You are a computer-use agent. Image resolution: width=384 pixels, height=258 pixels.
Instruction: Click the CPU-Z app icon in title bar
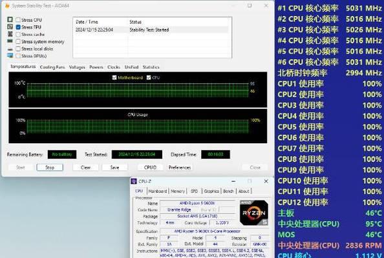coord(134,181)
